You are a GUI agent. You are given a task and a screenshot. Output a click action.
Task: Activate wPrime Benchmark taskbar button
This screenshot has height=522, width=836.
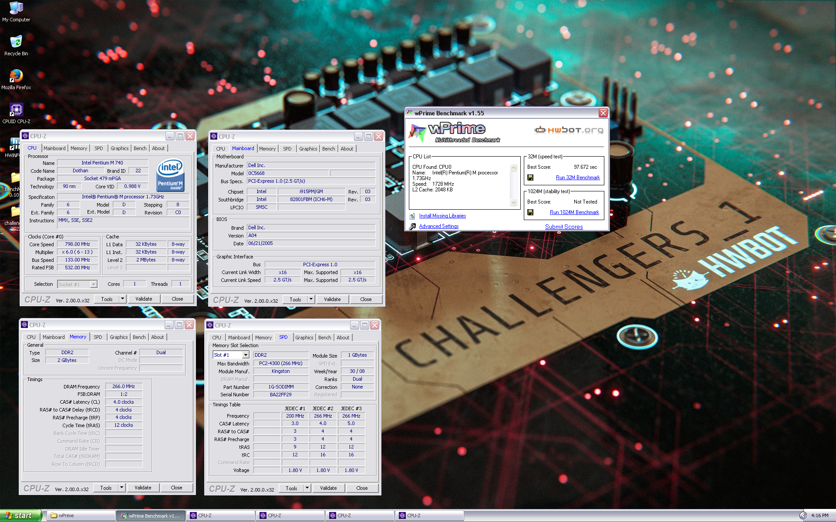point(151,515)
